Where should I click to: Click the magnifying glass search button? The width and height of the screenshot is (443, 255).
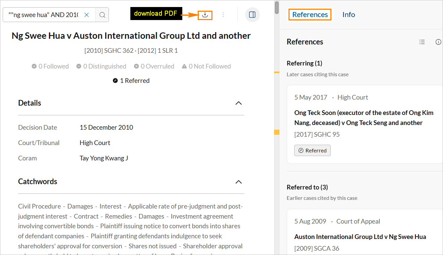click(x=102, y=15)
